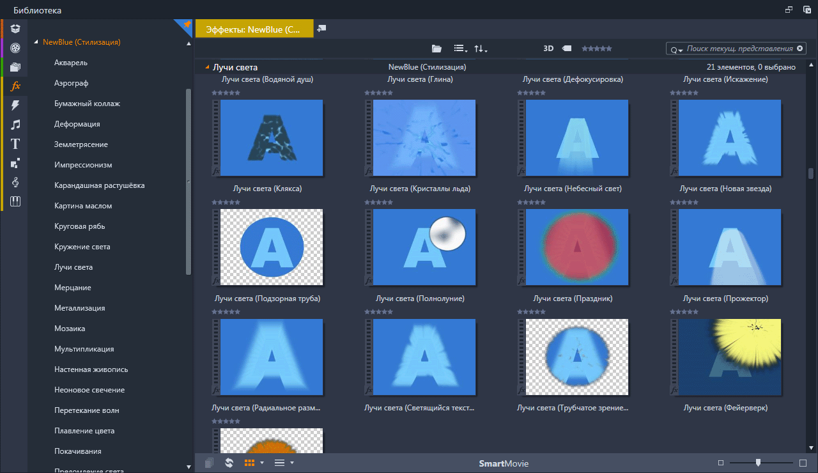Clear the search field with the X icon
This screenshot has width=818, height=473.
coord(799,49)
